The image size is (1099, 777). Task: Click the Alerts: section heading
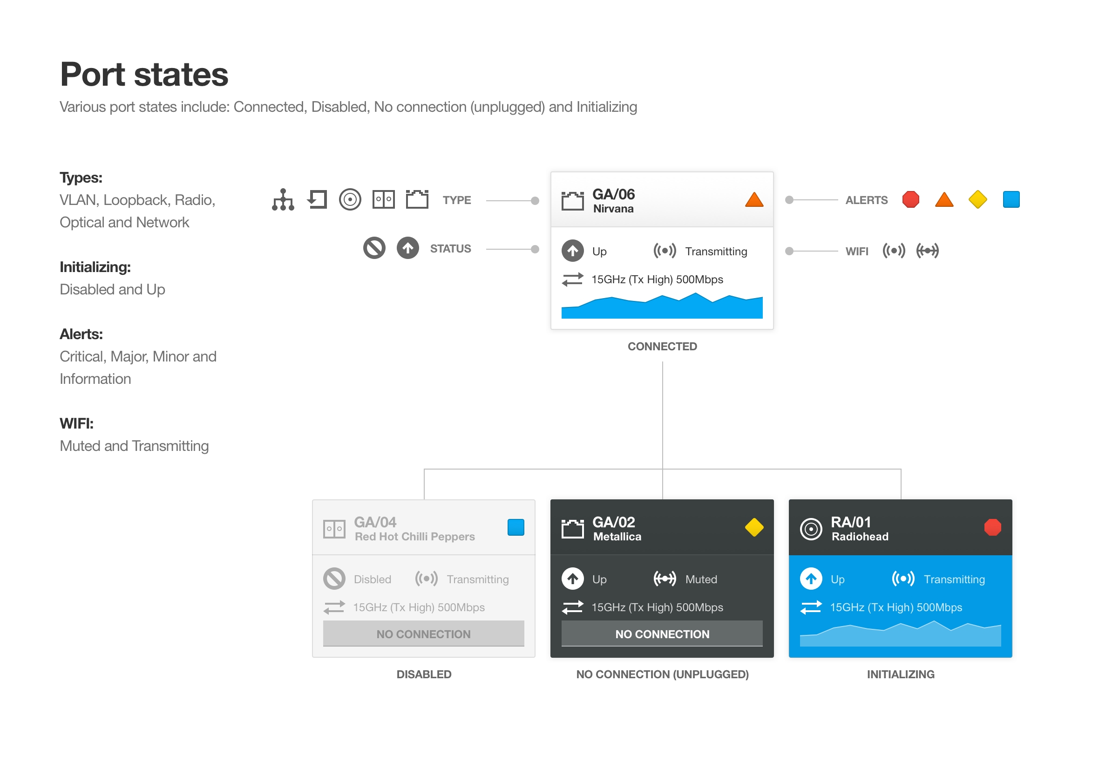(81, 334)
